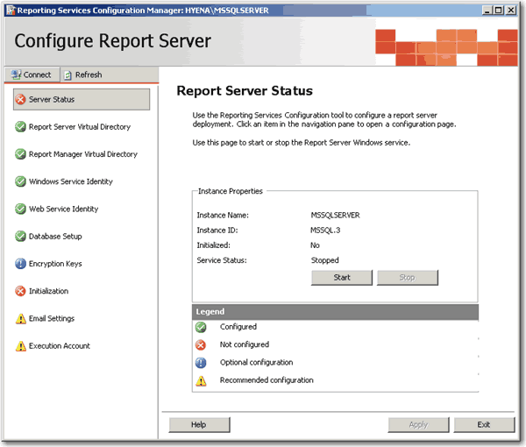The image size is (526, 447).
Task: Click the Exit button
Action: pos(484,424)
